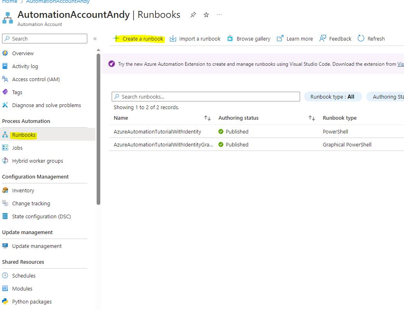This screenshot has height=310, width=404.
Task: Go to Access control (IAM) page
Action: (36, 79)
